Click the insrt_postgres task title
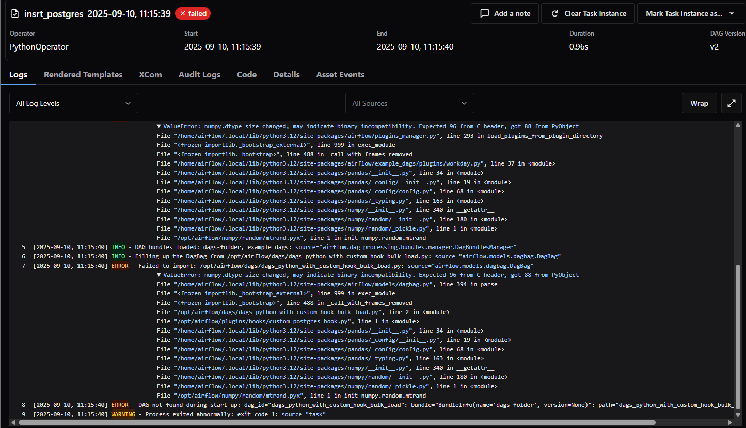 coord(54,14)
